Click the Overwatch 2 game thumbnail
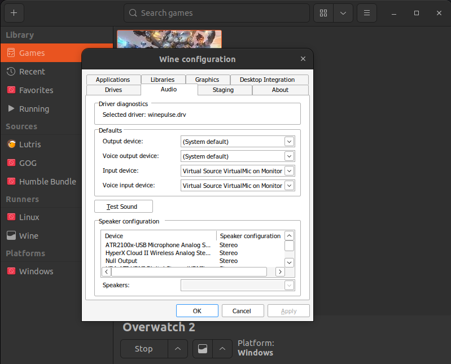This screenshot has width=451, height=364. (x=169, y=39)
